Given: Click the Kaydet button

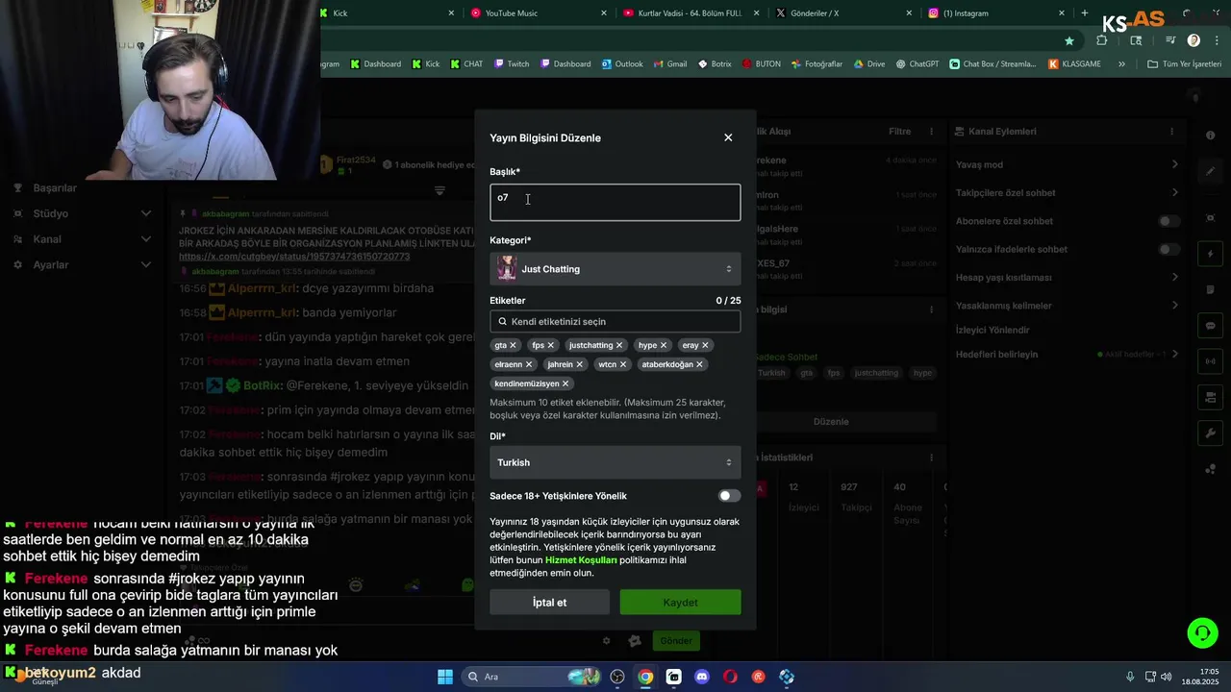Looking at the screenshot, I should pyautogui.click(x=680, y=603).
